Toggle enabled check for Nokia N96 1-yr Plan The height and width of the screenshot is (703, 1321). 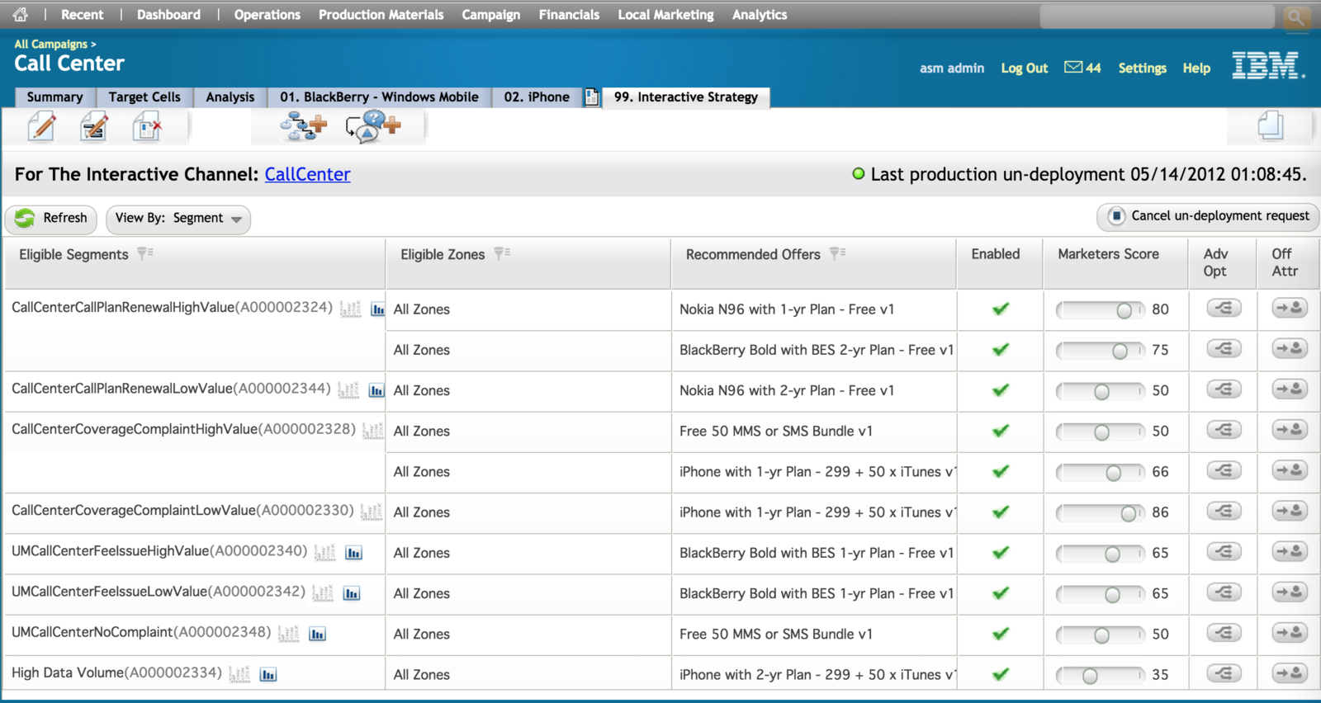click(x=1001, y=309)
